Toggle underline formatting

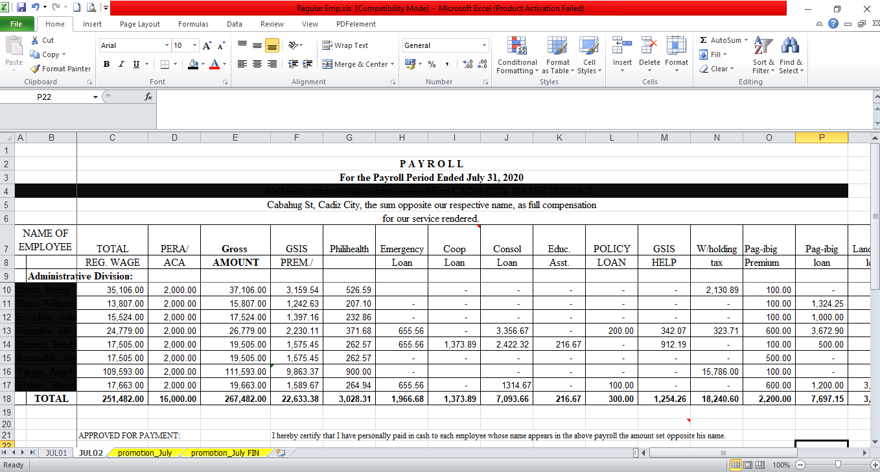[136, 64]
